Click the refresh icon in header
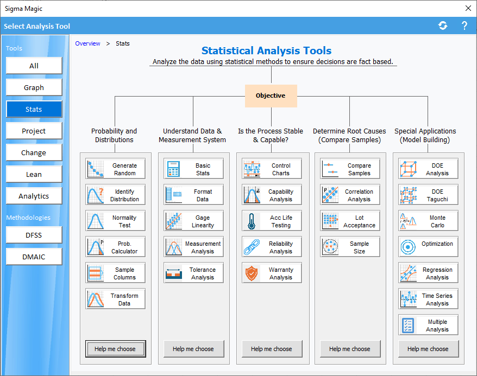 click(x=443, y=26)
